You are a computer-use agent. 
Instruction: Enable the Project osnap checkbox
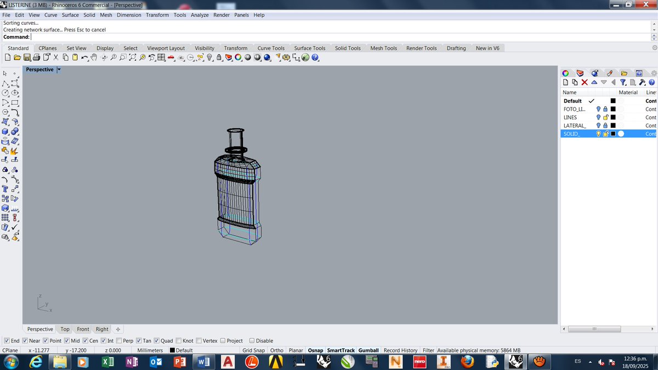223,341
